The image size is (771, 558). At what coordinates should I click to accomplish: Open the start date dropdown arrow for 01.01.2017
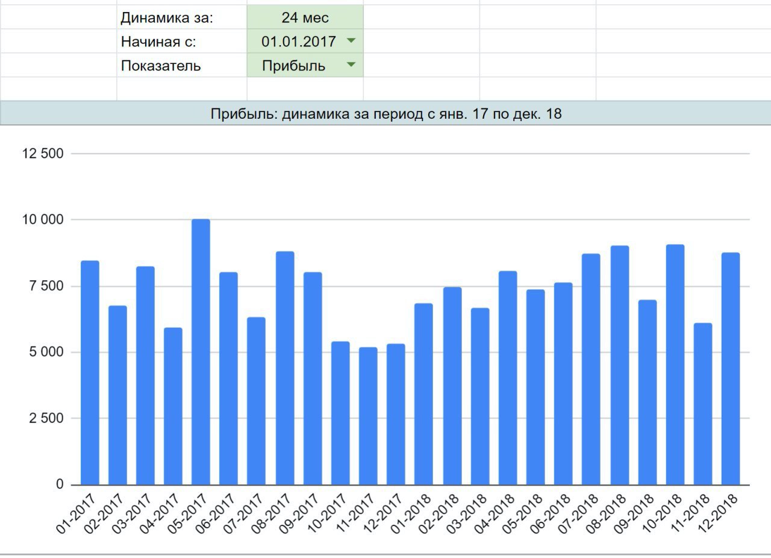[x=351, y=41]
